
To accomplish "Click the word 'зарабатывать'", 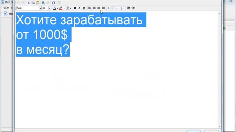I will click(101, 20).
